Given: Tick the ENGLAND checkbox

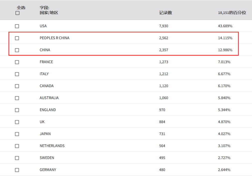Looking at the screenshot, I should [17, 110].
